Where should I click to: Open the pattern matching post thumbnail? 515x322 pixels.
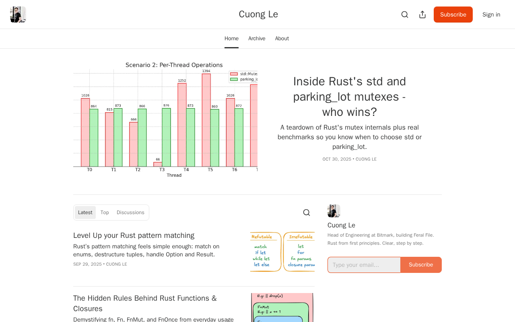pyautogui.click(x=282, y=252)
